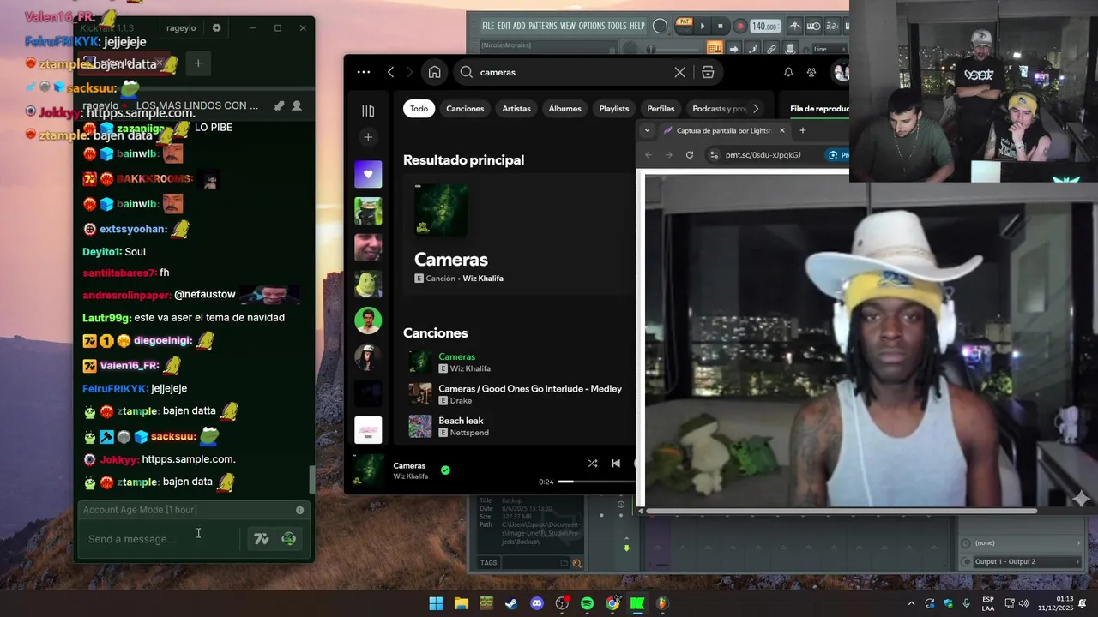Viewport: 1098px width, 617px height.
Task: Open FL Studio TOOLS menu
Action: point(618,26)
